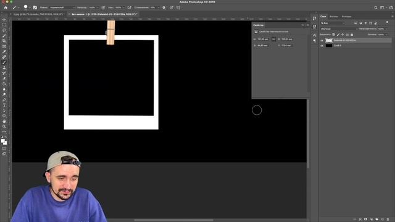Image resolution: width=395 pixels, height=222 pixels.
Task: Toggle pixel layer filter
Action: click(x=355, y=23)
